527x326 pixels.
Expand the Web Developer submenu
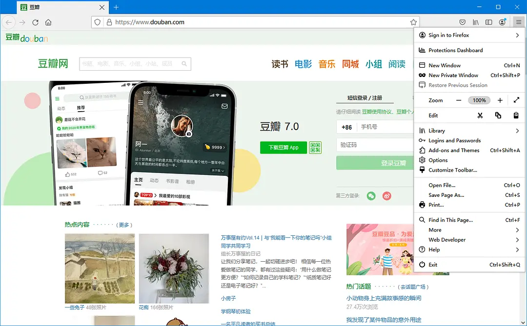(x=469, y=240)
